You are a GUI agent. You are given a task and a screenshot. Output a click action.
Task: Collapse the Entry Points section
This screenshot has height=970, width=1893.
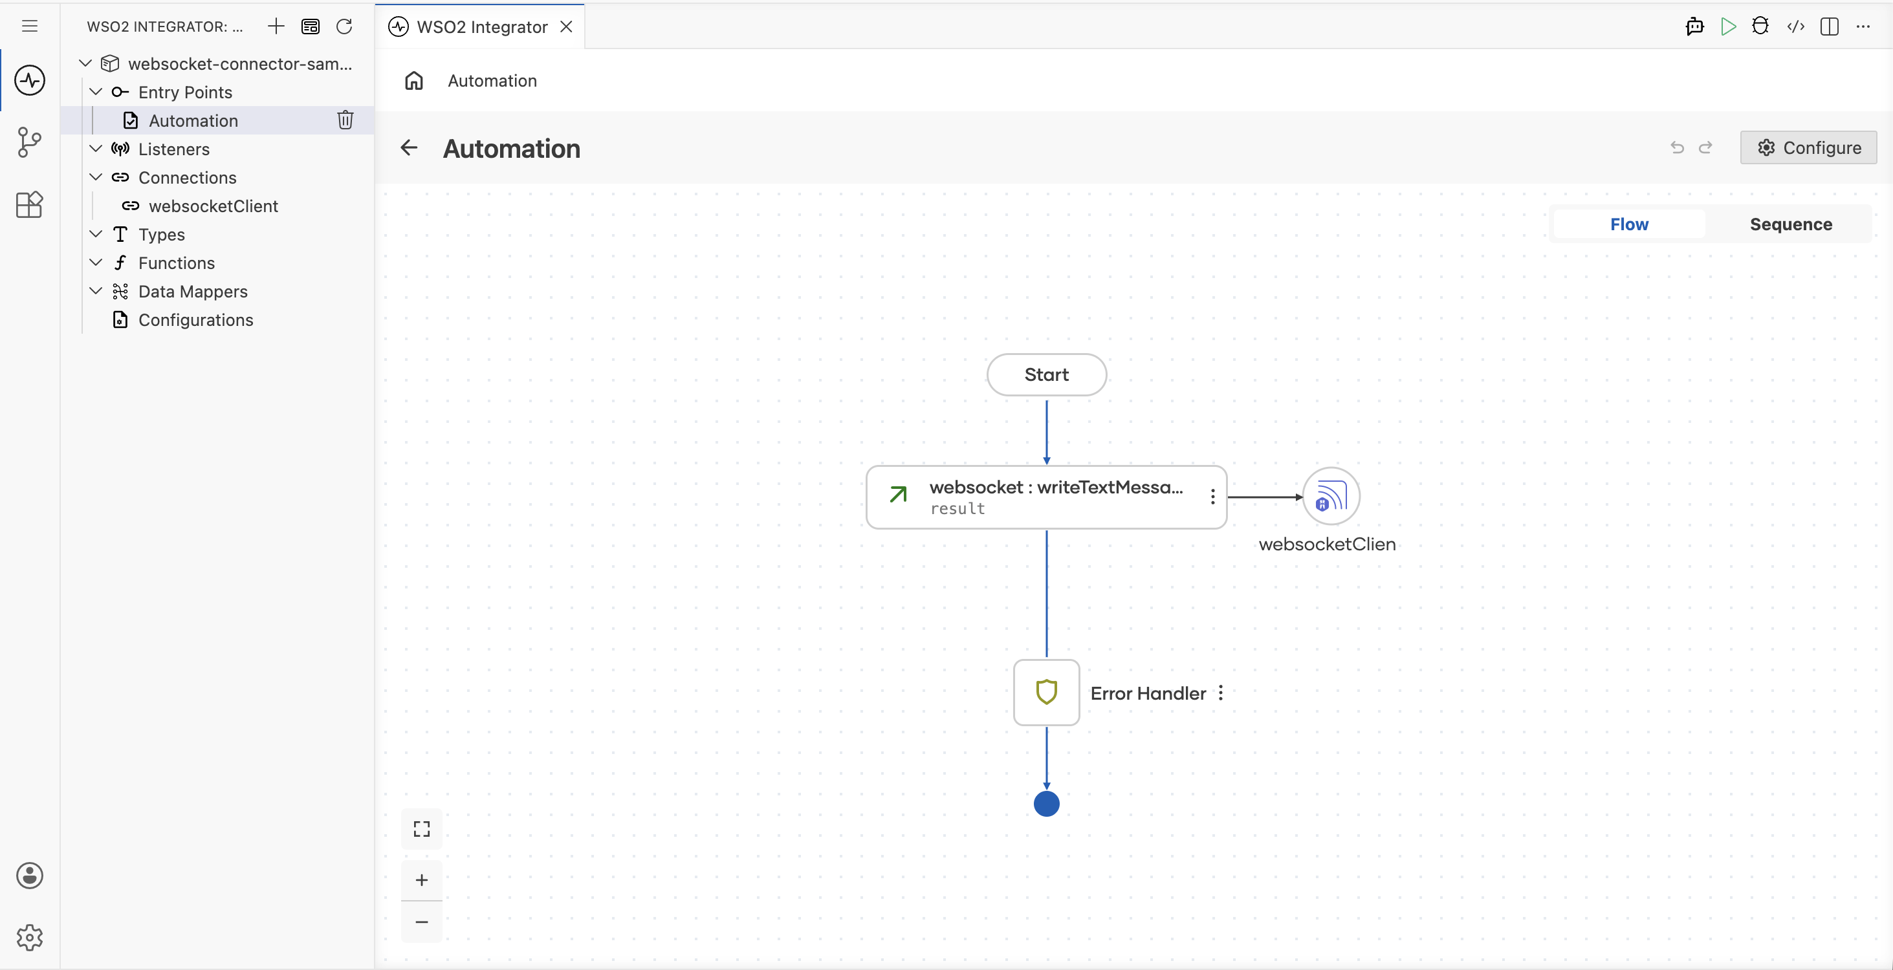[96, 92]
